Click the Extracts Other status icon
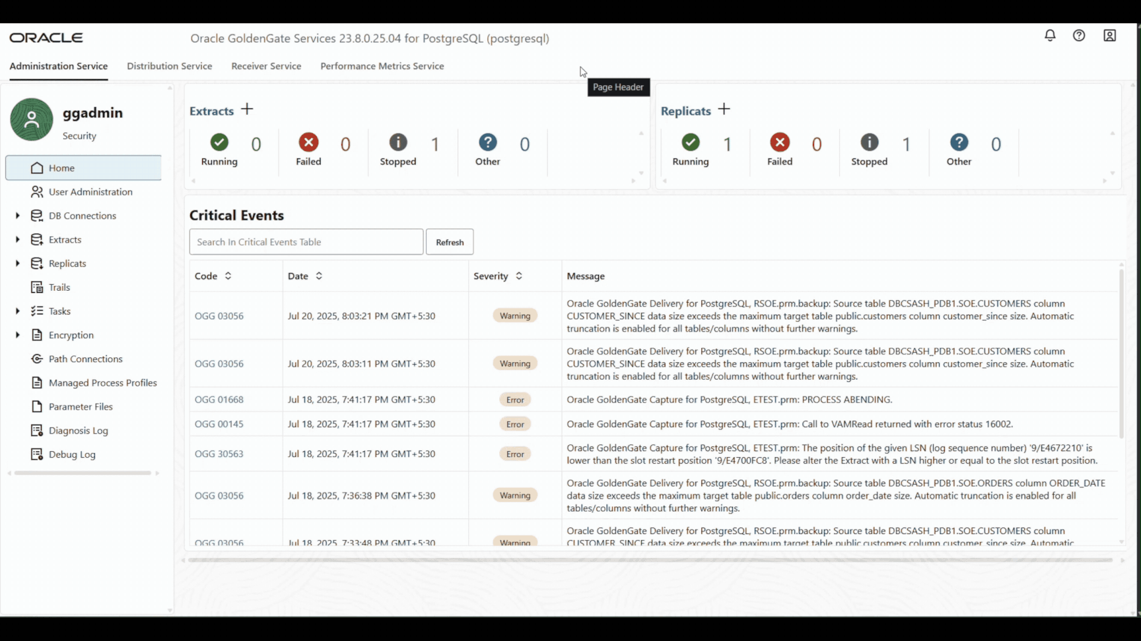This screenshot has width=1141, height=641. click(x=488, y=142)
